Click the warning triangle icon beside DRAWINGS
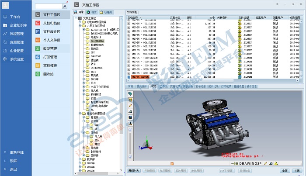This screenshot has width=306, height=176. coord(276,163)
